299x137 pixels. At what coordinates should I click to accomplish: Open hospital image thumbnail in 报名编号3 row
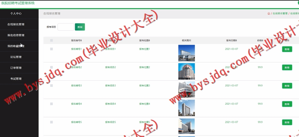tap(186, 89)
